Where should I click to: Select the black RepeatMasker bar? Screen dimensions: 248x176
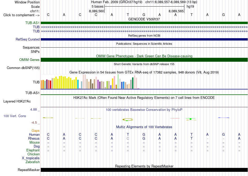click(144, 170)
